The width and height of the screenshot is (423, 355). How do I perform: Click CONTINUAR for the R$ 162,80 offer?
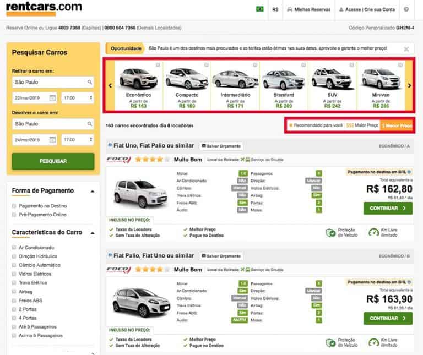[388, 209]
